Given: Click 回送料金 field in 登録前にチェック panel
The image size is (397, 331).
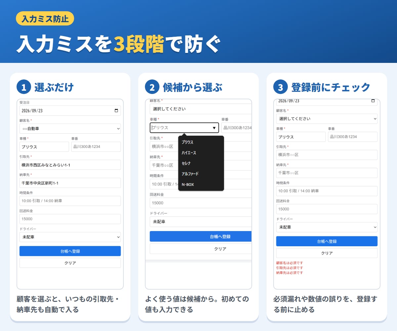Looking at the screenshot, I should point(327,209).
